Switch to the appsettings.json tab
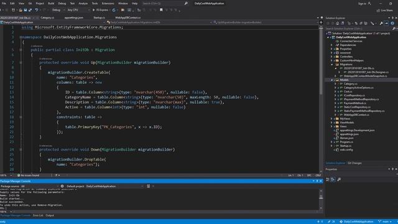 tap(73, 18)
